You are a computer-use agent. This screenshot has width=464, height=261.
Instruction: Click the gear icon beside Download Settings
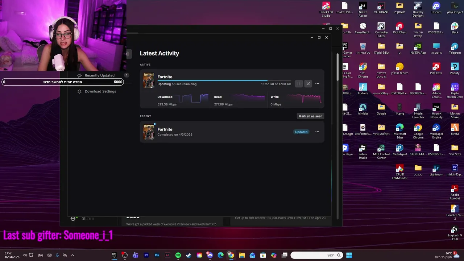79,91
